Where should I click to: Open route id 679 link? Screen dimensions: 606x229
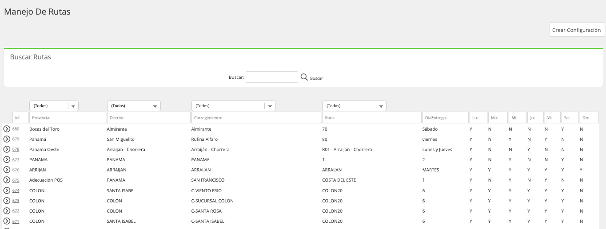tap(16, 139)
